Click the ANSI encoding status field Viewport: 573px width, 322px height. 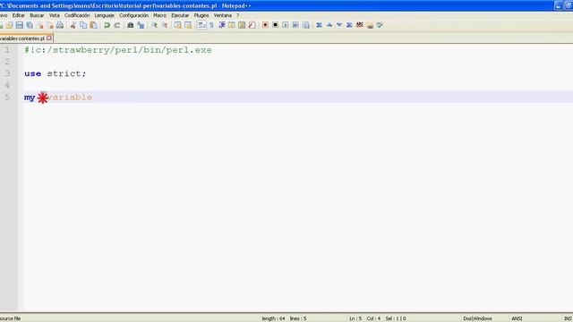click(x=517, y=318)
